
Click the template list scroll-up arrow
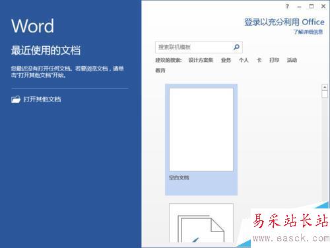tap(325, 87)
